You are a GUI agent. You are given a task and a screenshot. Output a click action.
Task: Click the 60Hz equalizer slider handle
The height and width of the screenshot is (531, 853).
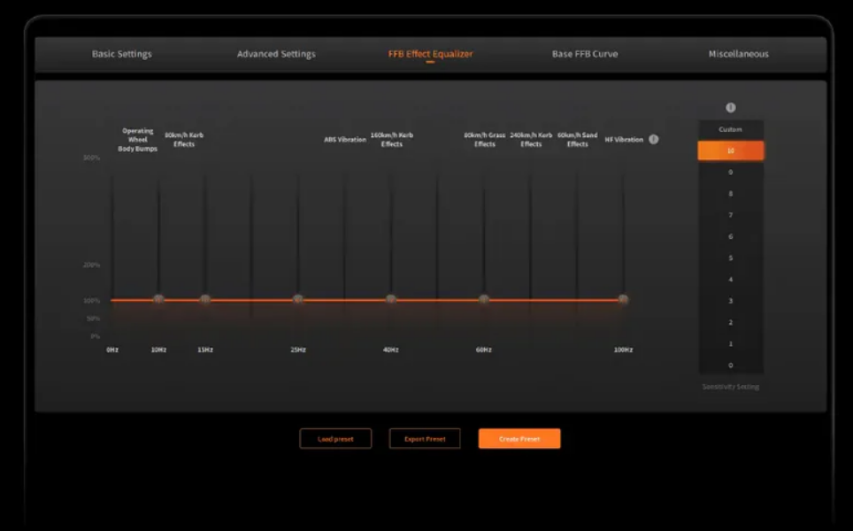(x=484, y=299)
